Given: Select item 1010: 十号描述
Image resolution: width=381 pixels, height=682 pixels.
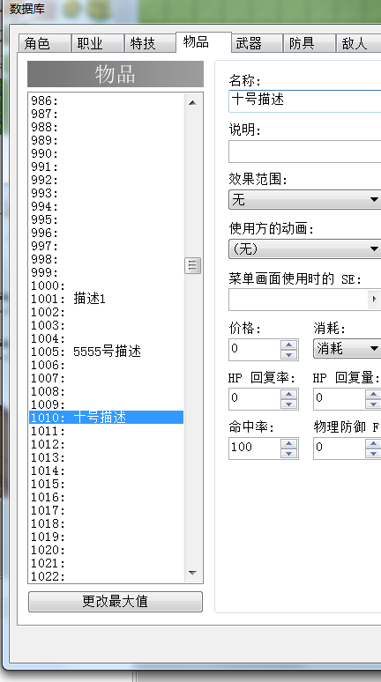Looking at the screenshot, I should [x=106, y=418].
